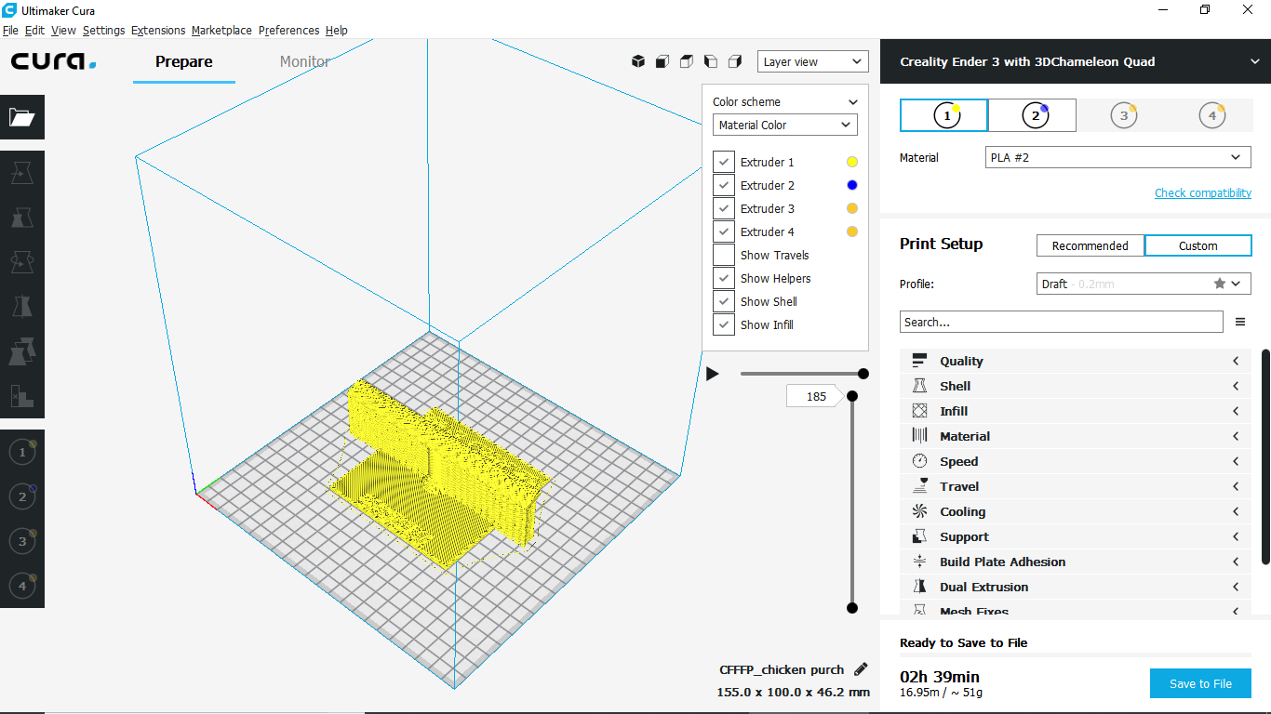Click the top handle of layer slider

[851, 396]
